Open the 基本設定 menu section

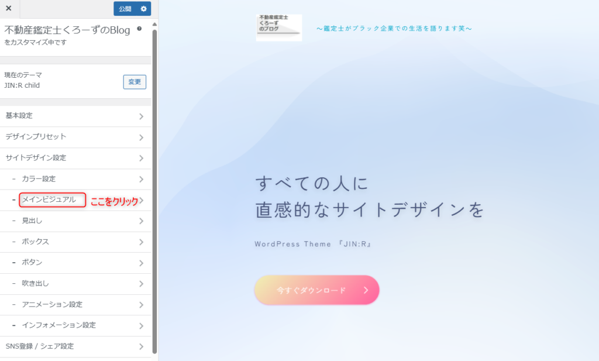pyautogui.click(x=75, y=116)
